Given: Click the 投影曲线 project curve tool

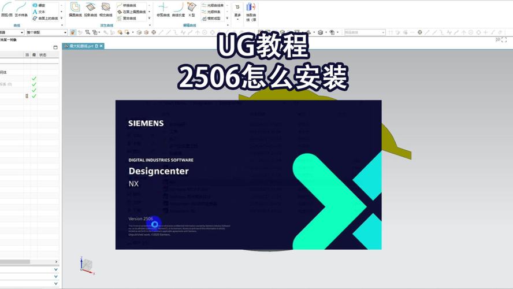Looking at the screenshot, I should (x=90, y=9).
